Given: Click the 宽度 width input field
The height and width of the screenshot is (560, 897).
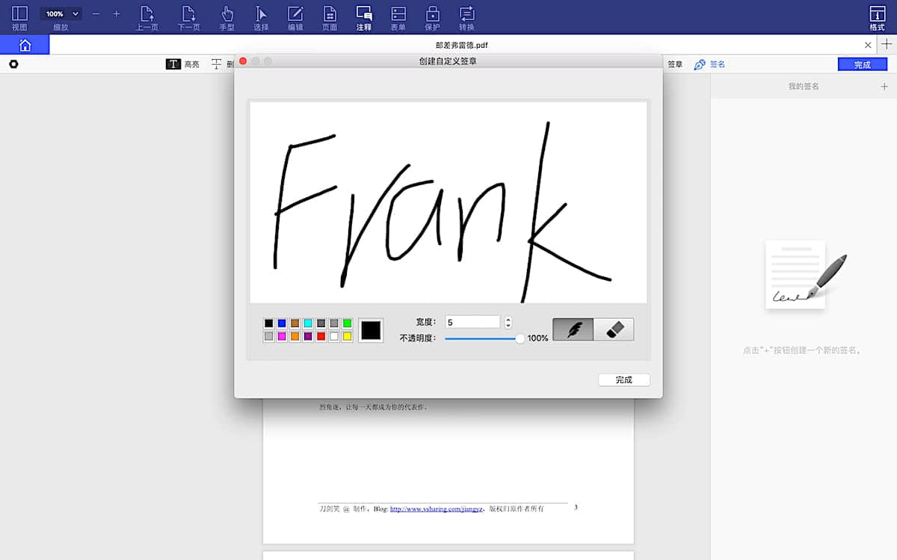Looking at the screenshot, I should [x=472, y=322].
